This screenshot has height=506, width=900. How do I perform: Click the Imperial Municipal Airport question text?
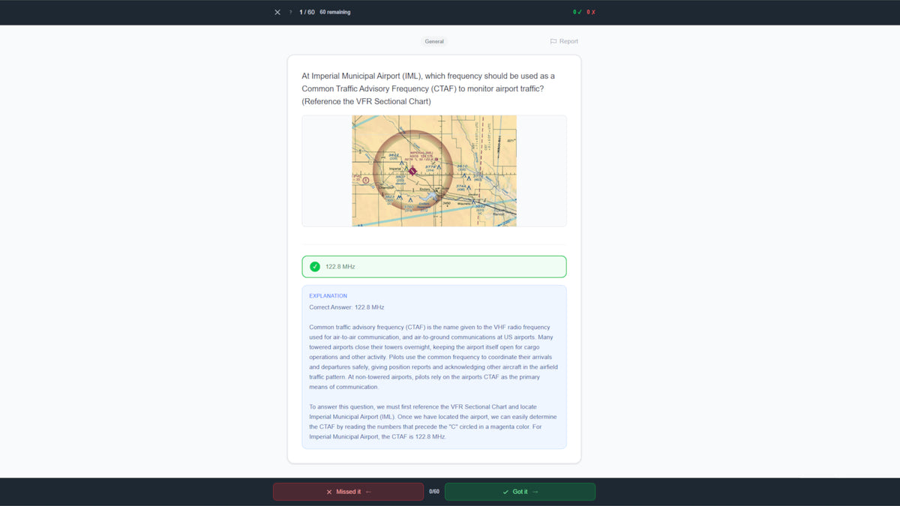click(428, 88)
